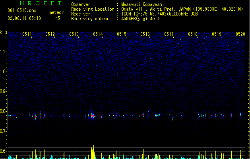Click the meteor label
Viewport: 250px width, 159px height.
[x=56, y=12]
